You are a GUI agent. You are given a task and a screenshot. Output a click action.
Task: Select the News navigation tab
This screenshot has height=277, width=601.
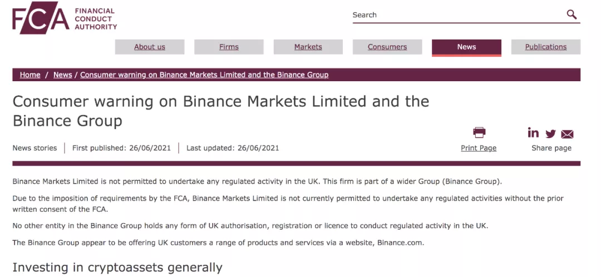click(x=466, y=47)
